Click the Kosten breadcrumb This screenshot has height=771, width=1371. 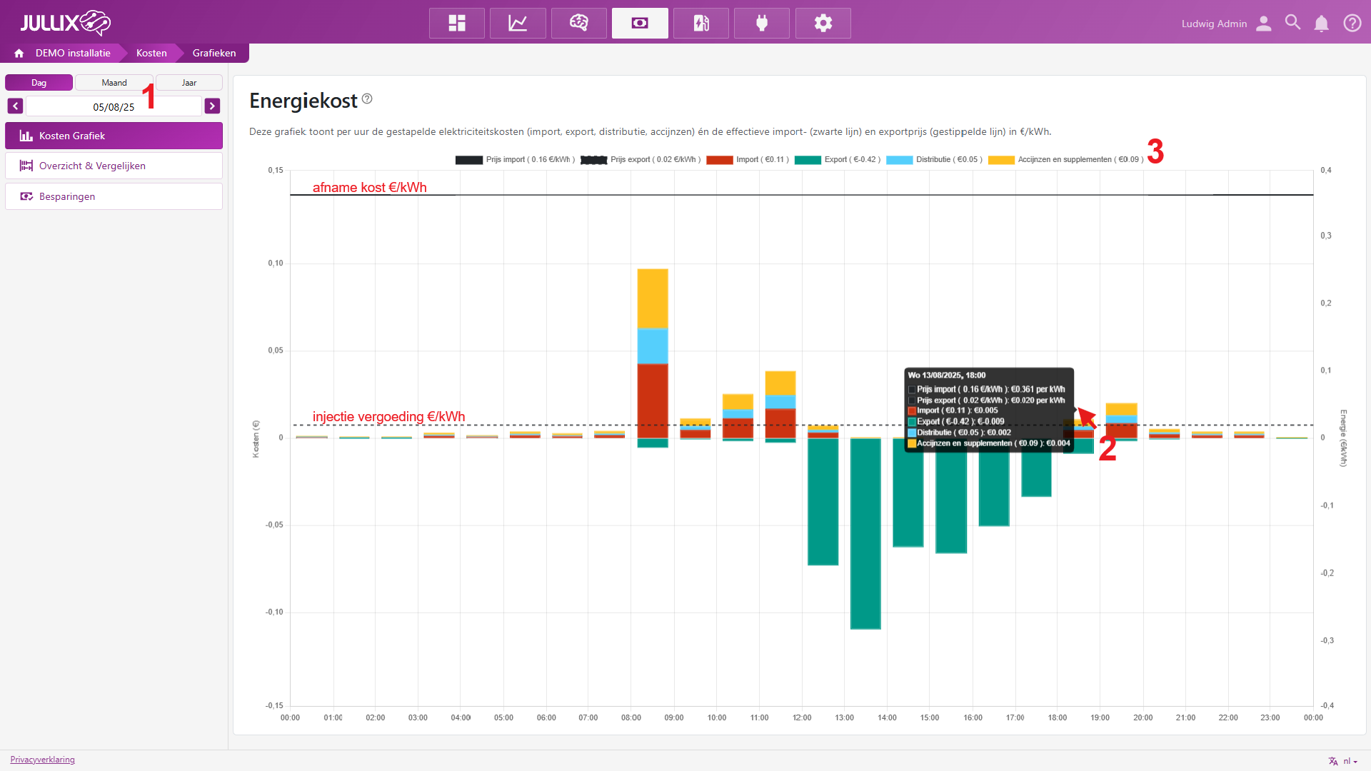point(151,53)
